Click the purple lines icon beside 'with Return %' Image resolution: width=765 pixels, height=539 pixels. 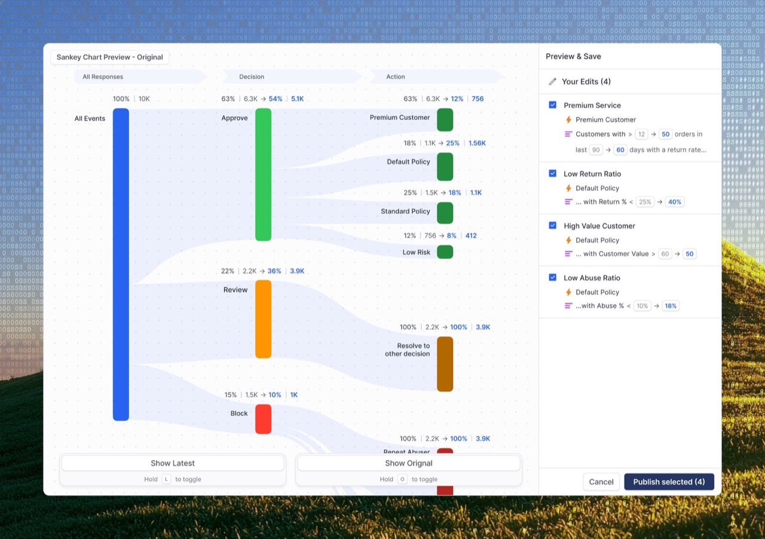coord(568,202)
